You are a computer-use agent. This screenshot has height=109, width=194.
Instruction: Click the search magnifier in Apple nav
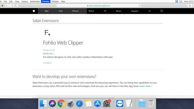[149, 11]
